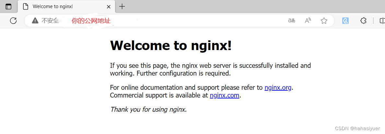Image resolution: width=385 pixels, height=134 pixels.
Task: Open the nginx.com link
Action: point(224,95)
